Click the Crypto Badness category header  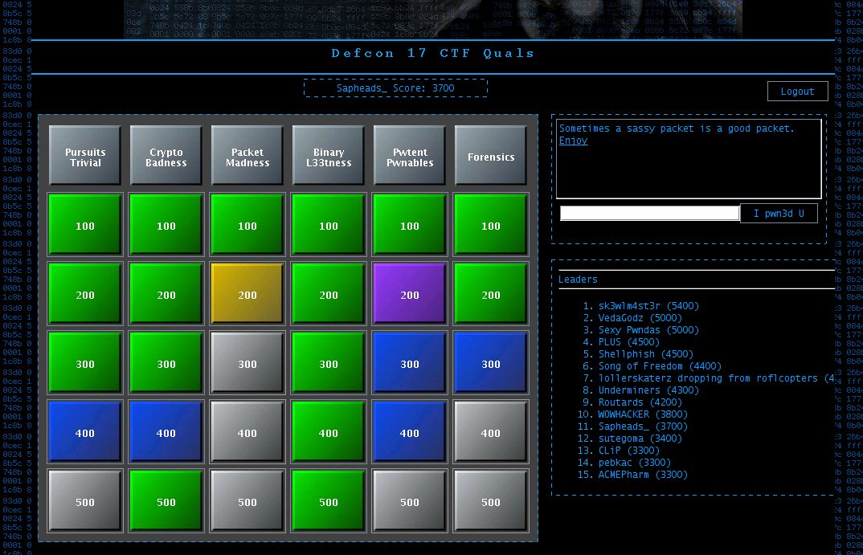click(x=166, y=157)
